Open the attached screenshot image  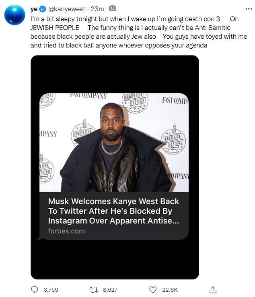(115, 167)
